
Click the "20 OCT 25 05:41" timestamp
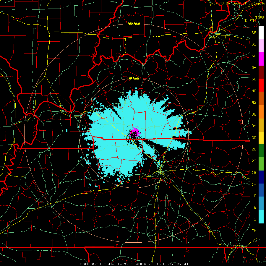coord(169,264)
